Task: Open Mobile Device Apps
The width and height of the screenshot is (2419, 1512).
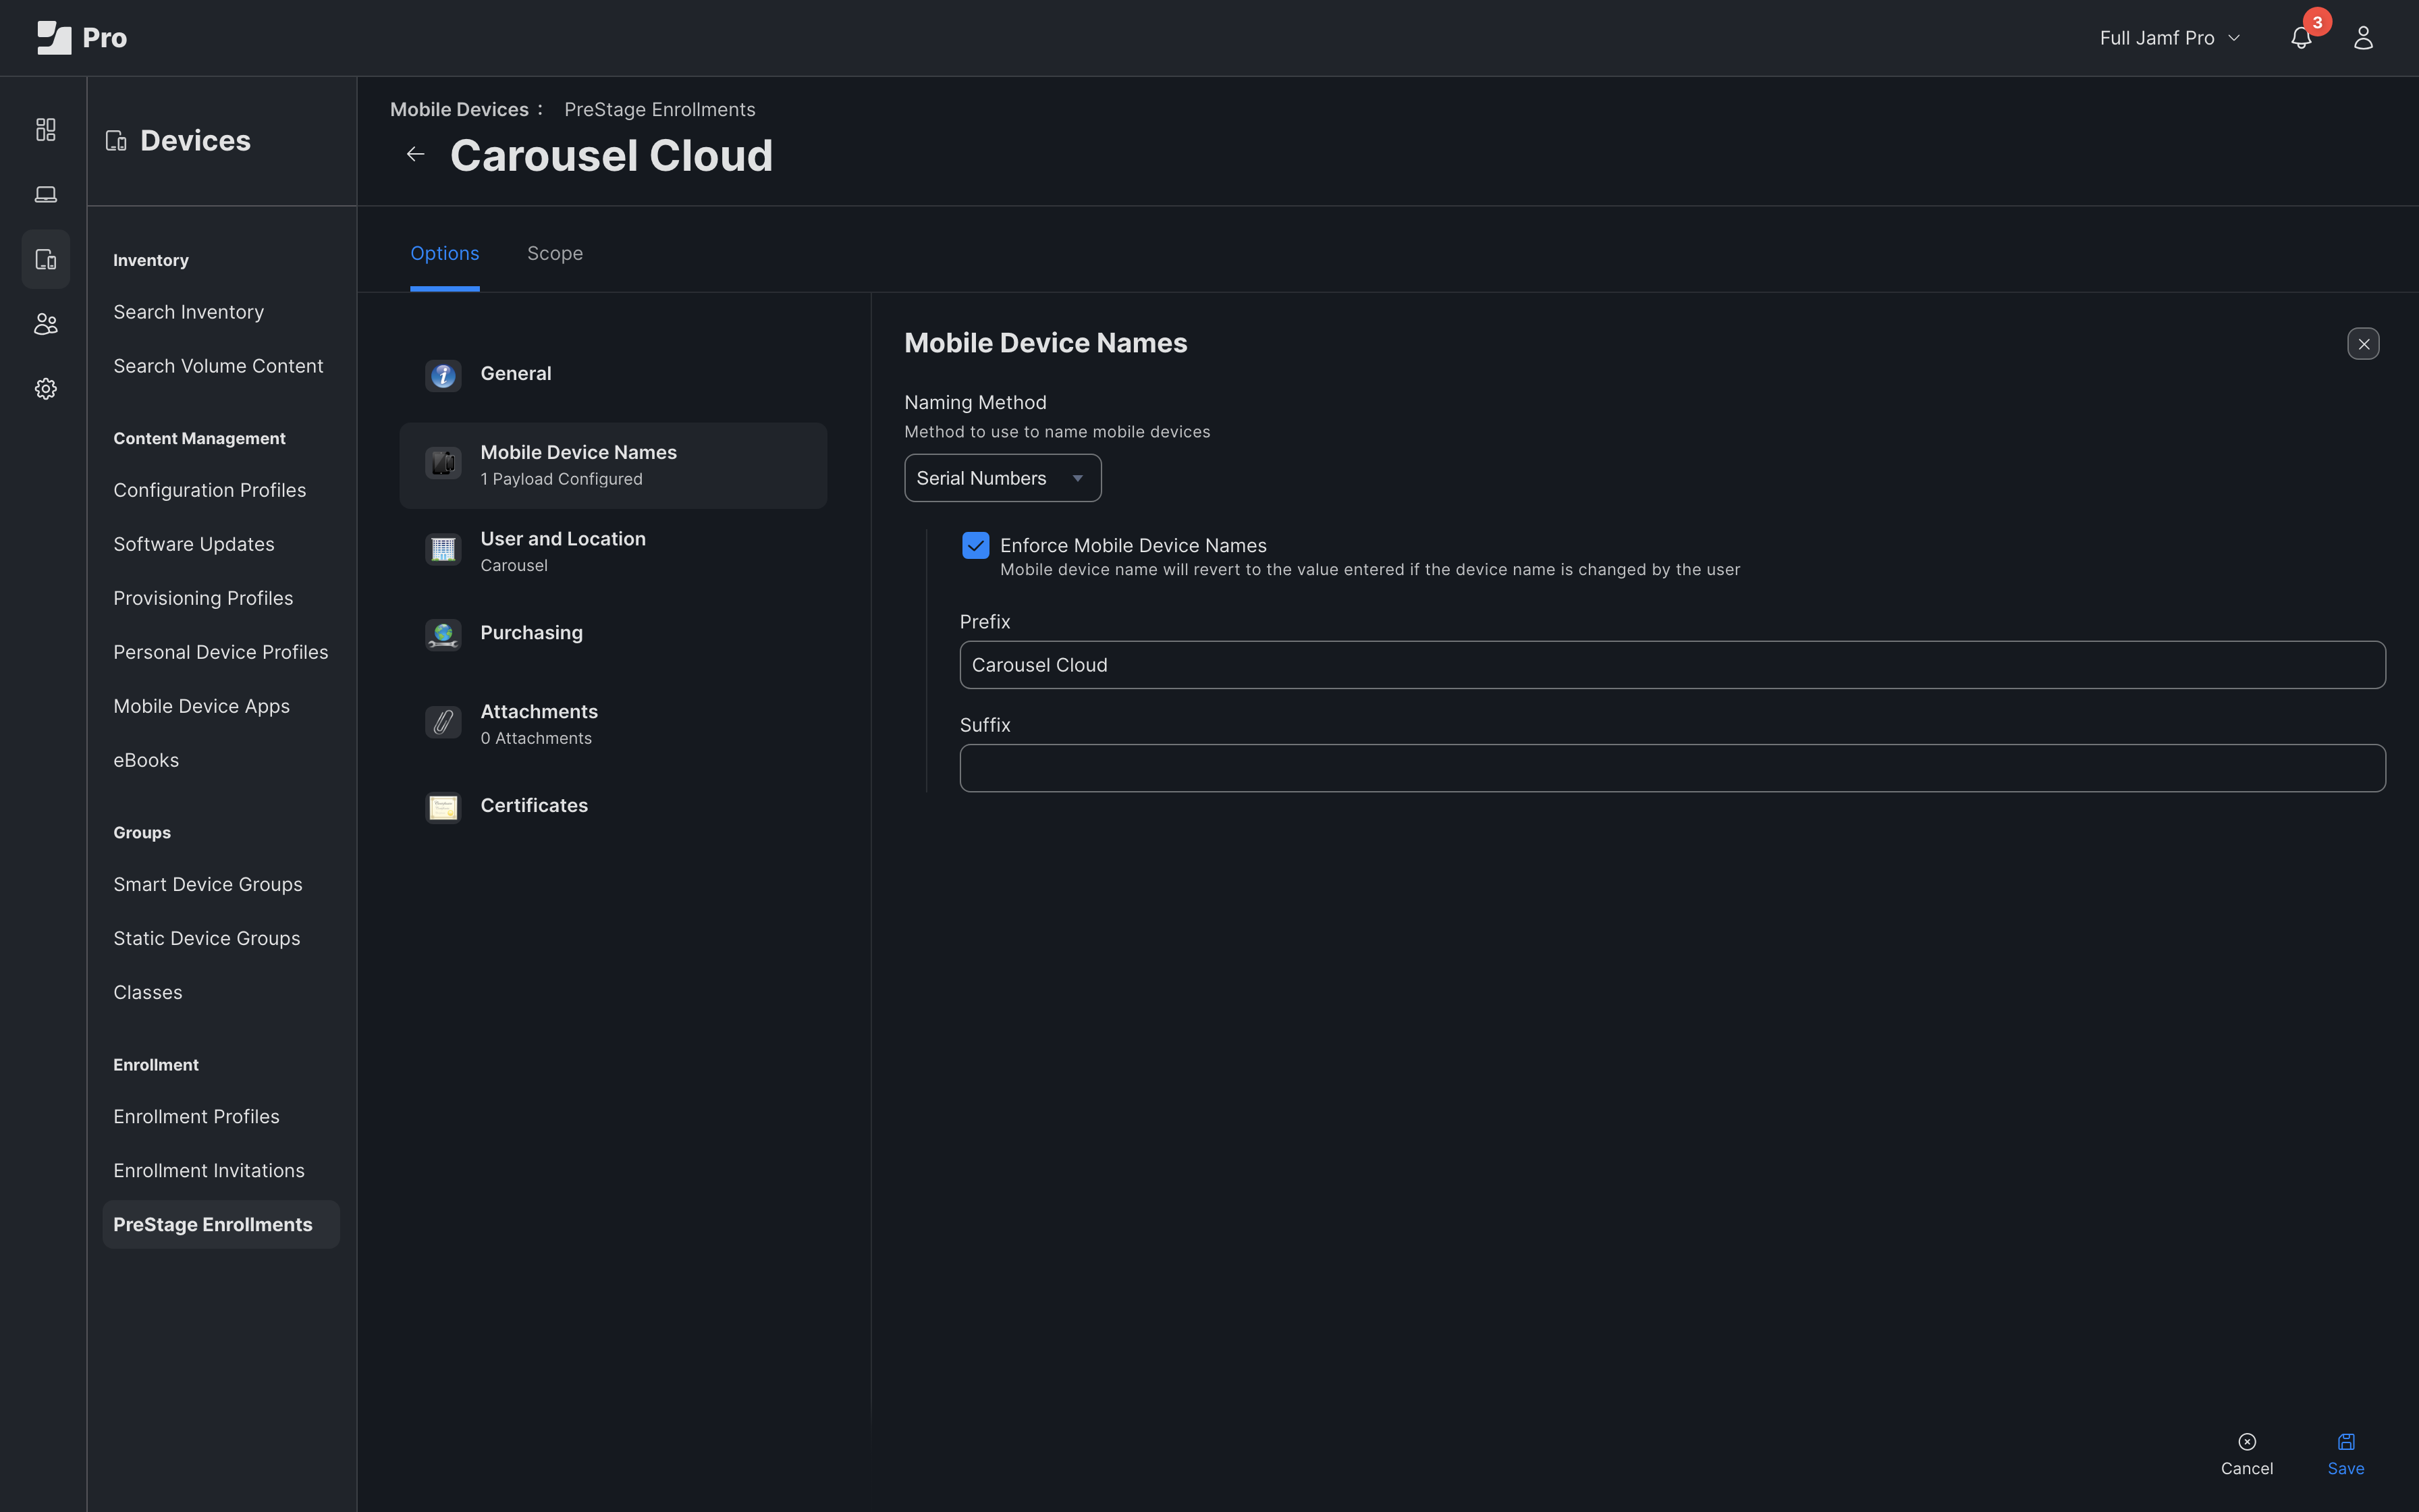Action: coord(202,706)
